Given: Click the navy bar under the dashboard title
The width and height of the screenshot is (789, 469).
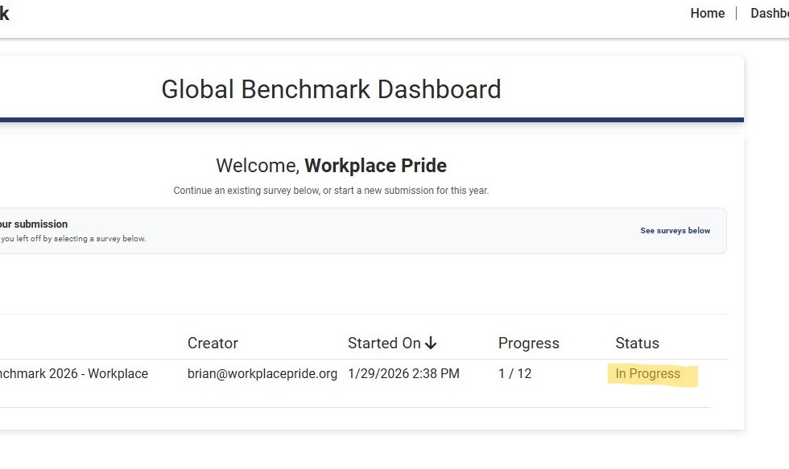Looking at the screenshot, I should point(370,120).
